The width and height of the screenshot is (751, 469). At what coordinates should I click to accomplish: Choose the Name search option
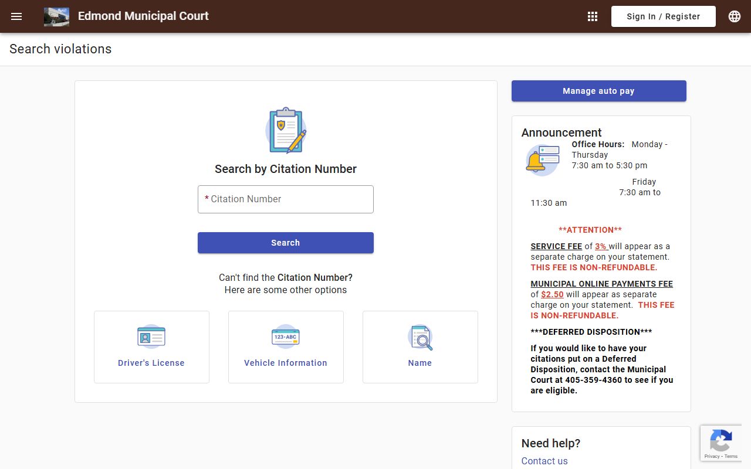coord(420,347)
